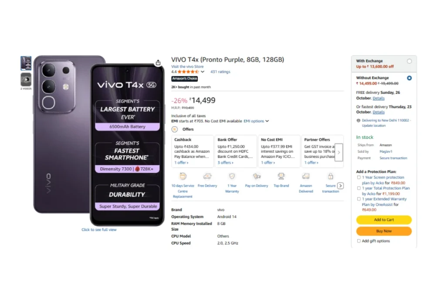Click the share icon on product image
This screenshot has height=297, width=446.
(158, 63)
